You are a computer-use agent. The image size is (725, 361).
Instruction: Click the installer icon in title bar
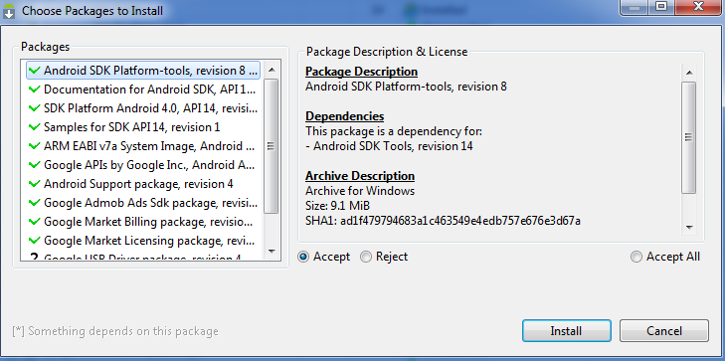[x=9, y=11]
